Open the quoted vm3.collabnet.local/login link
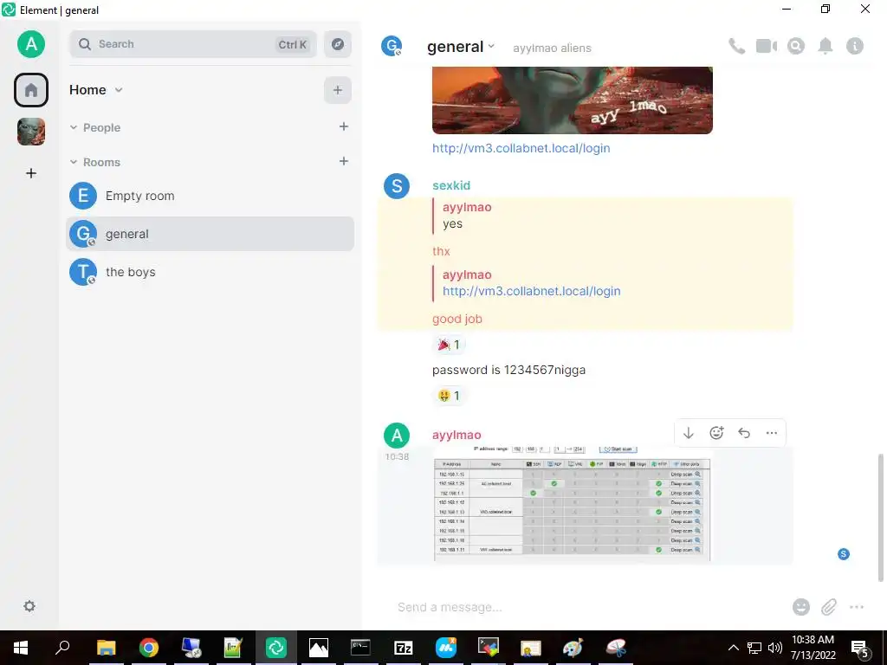 click(531, 291)
